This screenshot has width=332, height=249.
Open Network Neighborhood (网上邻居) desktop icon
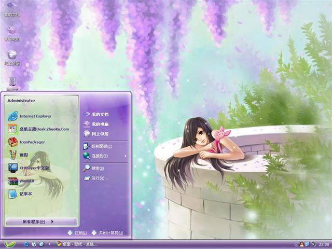pyautogui.click(x=12, y=58)
